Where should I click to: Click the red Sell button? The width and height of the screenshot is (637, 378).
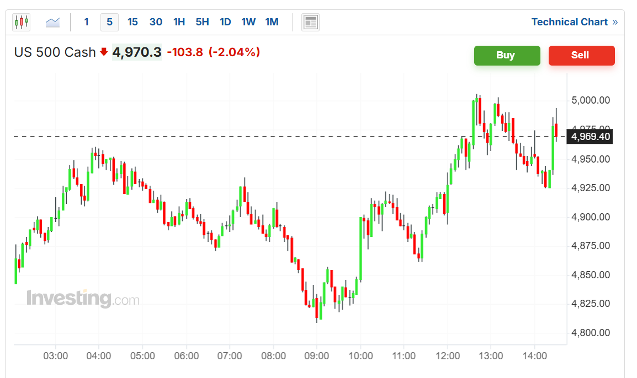tap(581, 55)
